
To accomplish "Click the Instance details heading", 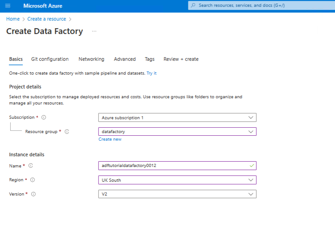I will point(27,154).
